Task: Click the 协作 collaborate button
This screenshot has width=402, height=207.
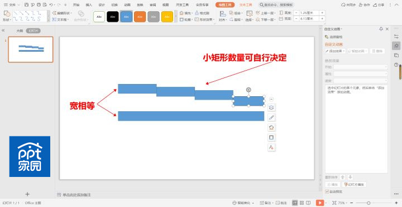Action: click(x=364, y=4)
